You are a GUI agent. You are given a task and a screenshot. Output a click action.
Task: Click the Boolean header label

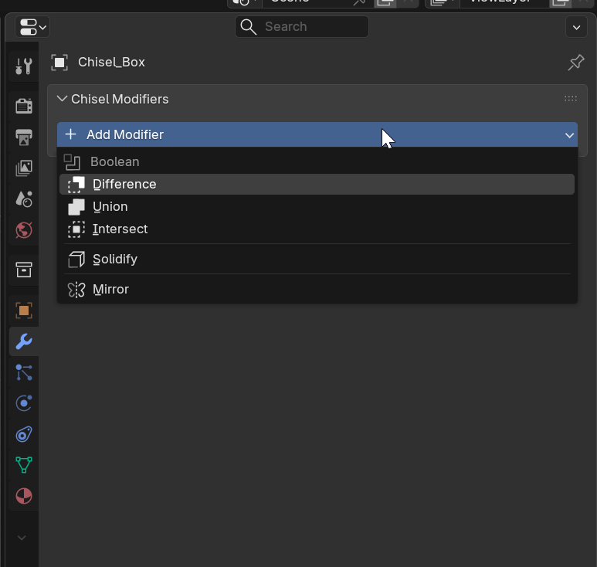114,162
